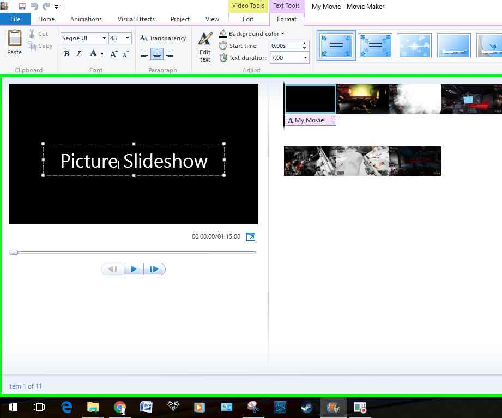Image resolution: width=502 pixels, height=418 pixels.
Task: Expand the font size dropdown
Action: (x=129, y=38)
